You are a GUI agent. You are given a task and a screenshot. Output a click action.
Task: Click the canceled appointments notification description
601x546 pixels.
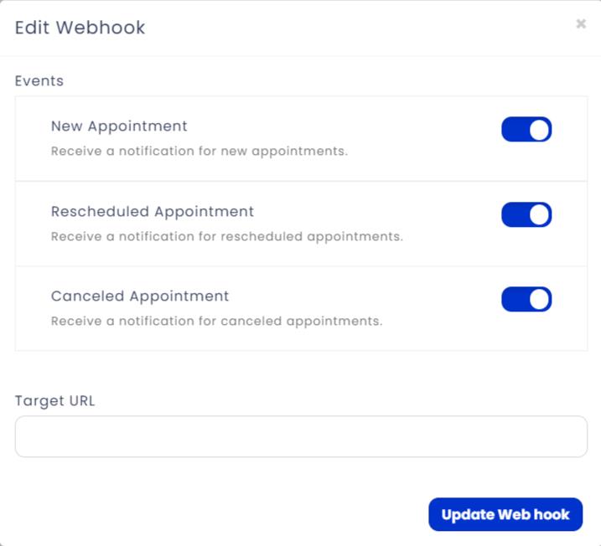tap(216, 322)
